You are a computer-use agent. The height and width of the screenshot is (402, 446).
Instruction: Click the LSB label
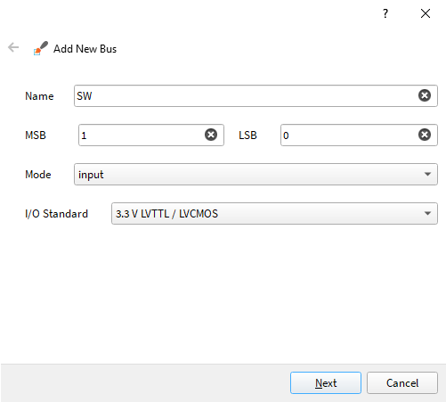pos(247,135)
